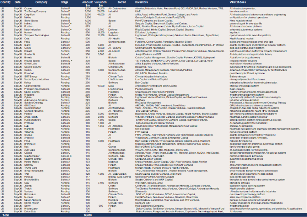Select the 12,550 valuation value
The height and width of the screenshot is (217, 307).
(101, 36)
